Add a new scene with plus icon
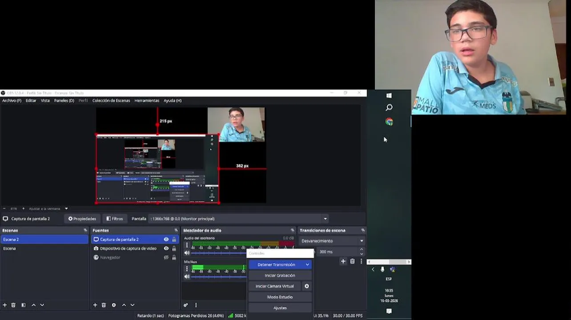Viewport: 571px width, 320px height. click(5, 305)
